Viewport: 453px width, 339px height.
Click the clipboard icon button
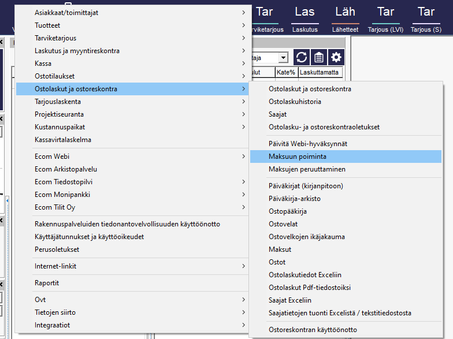click(318, 57)
